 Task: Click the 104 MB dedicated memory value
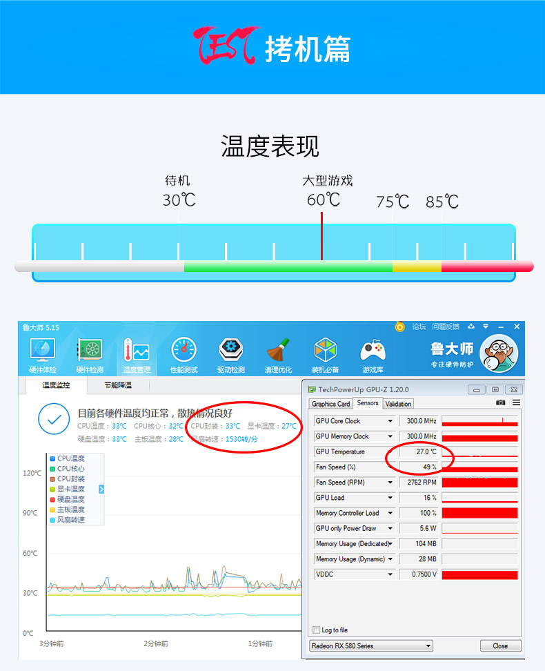coord(418,544)
